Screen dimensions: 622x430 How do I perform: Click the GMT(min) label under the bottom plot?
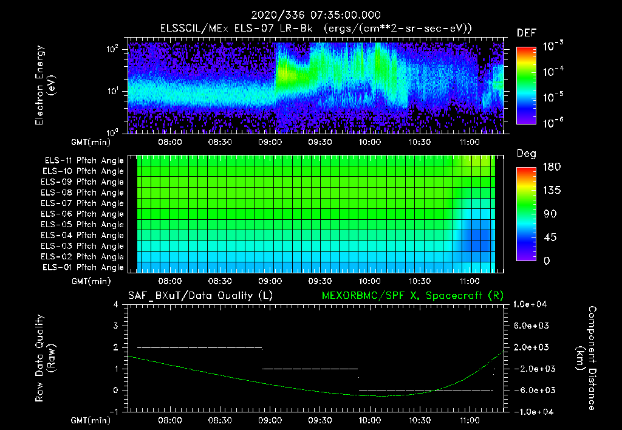(91, 420)
